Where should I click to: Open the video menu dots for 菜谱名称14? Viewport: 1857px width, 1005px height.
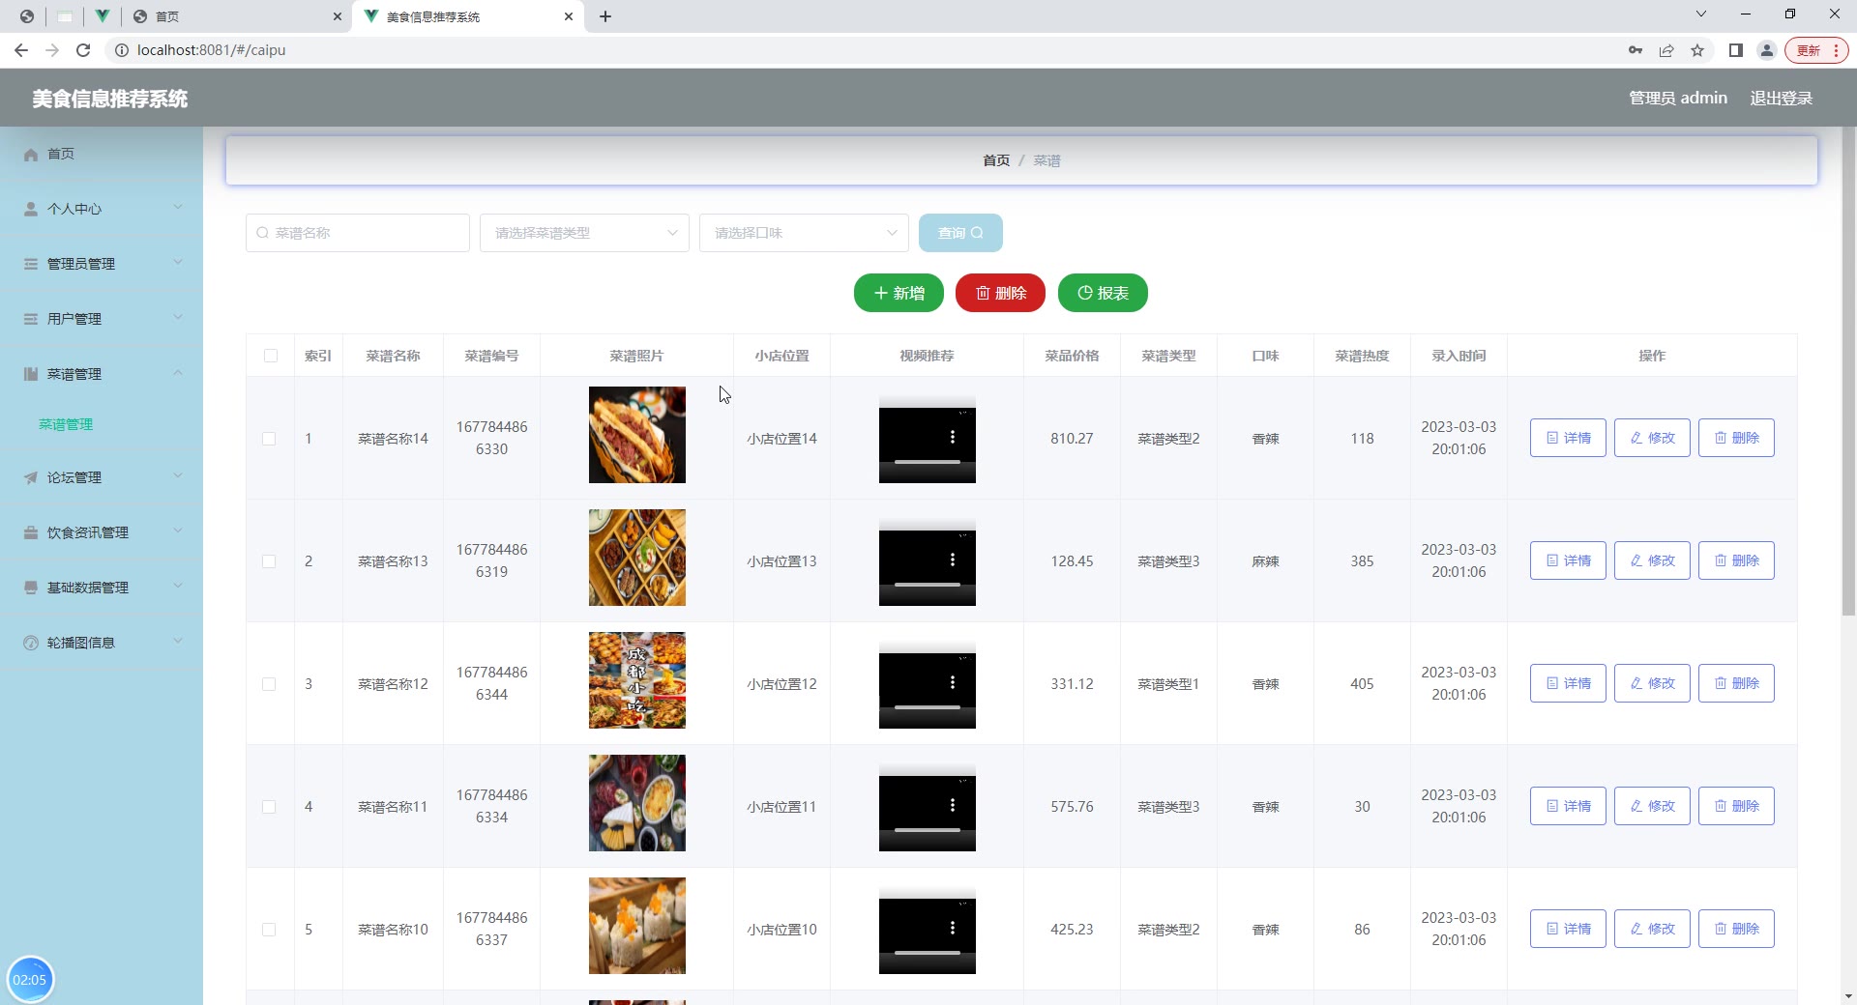tap(953, 438)
